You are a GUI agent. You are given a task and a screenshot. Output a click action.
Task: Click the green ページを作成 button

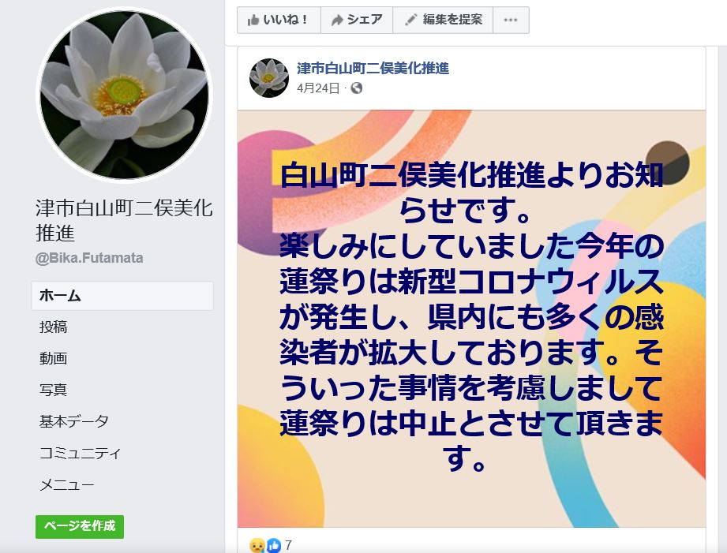click(x=80, y=527)
